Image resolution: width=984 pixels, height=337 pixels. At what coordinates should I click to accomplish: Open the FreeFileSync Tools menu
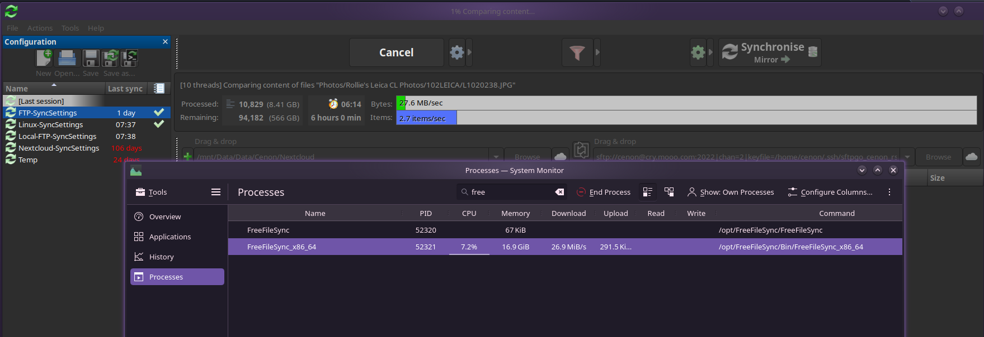tap(70, 28)
